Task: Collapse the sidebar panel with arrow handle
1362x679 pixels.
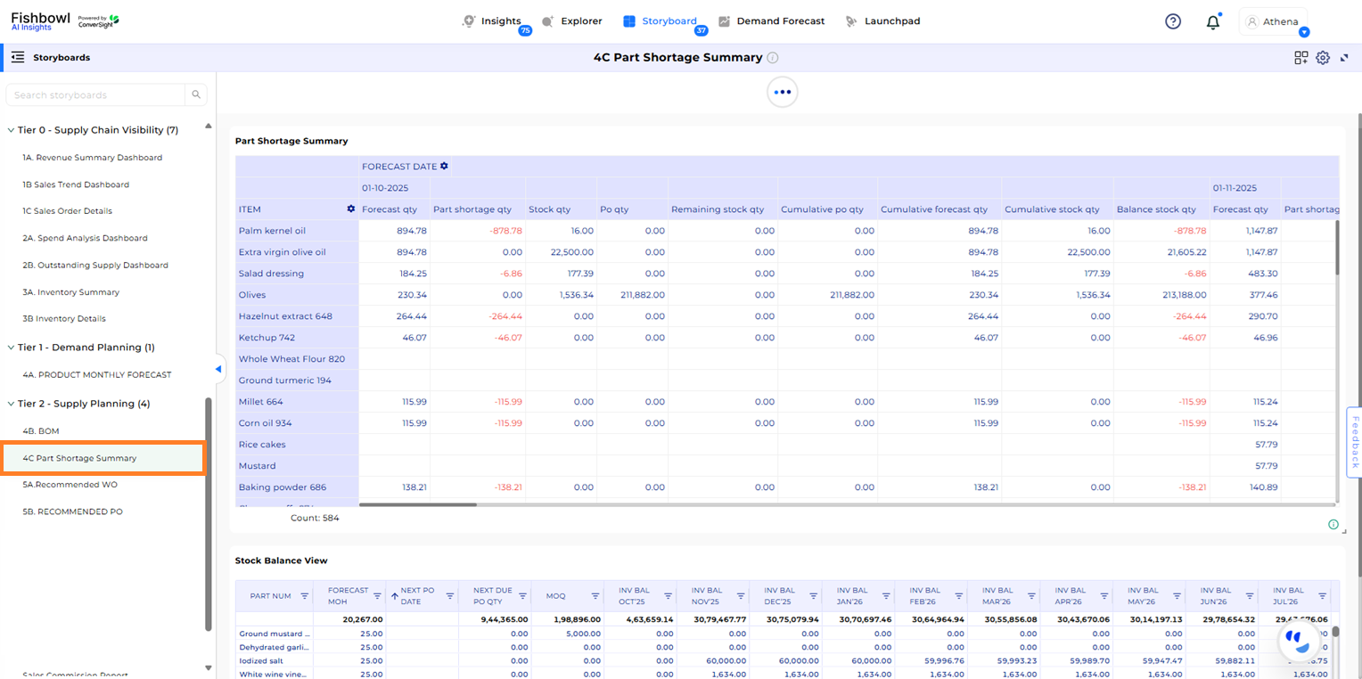Action: (x=218, y=369)
